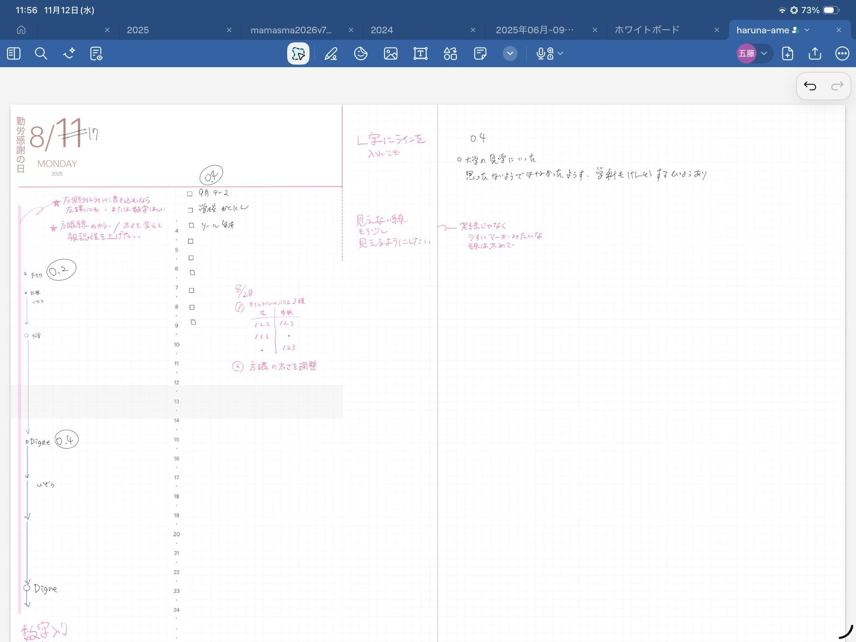This screenshot has width=856, height=642.
Task: Add a sticky note
Action: 480,53
